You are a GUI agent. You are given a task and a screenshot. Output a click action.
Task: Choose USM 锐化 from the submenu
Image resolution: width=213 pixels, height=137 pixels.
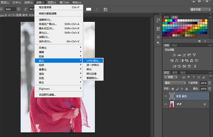(x=93, y=61)
